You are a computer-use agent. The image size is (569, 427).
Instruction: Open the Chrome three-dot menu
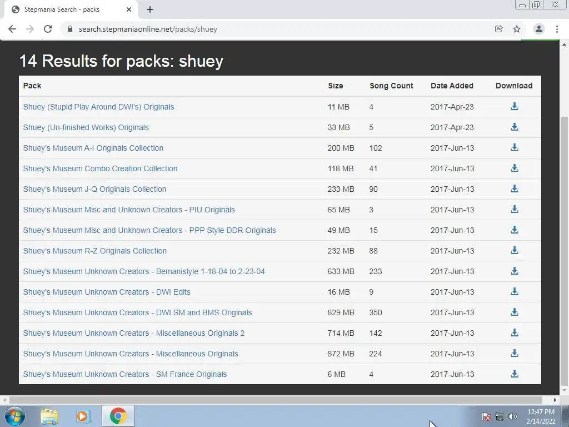pyautogui.click(x=557, y=29)
